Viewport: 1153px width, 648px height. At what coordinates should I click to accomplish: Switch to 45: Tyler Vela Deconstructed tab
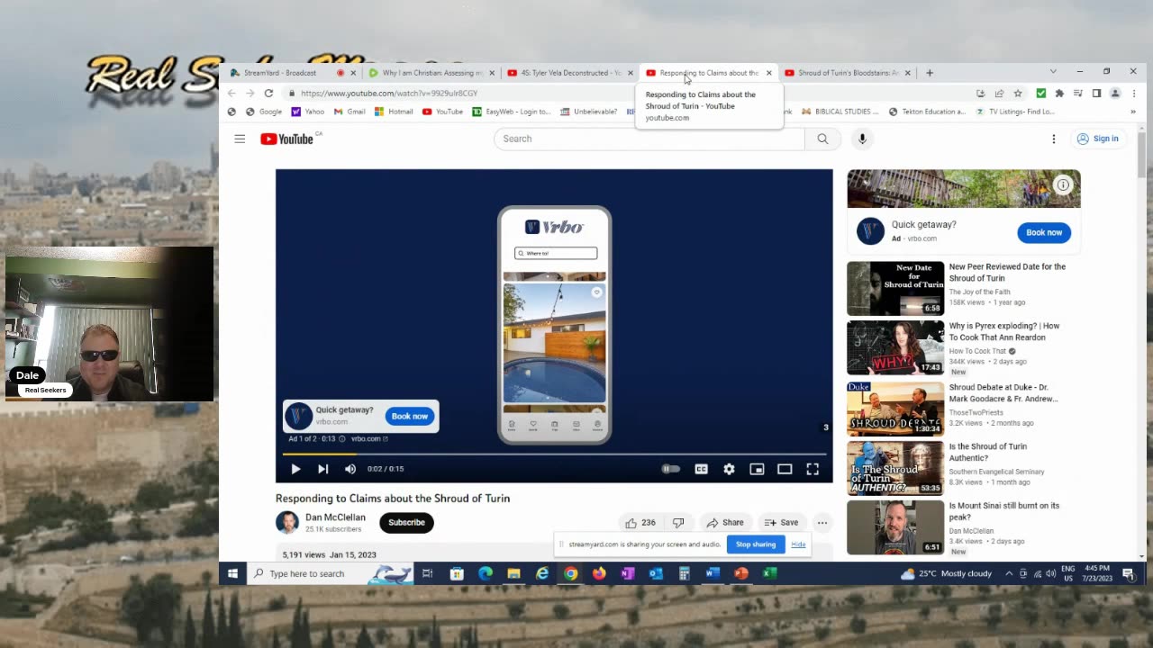tap(569, 73)
